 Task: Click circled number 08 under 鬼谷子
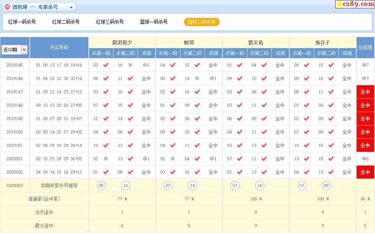(x=326, y=186)
